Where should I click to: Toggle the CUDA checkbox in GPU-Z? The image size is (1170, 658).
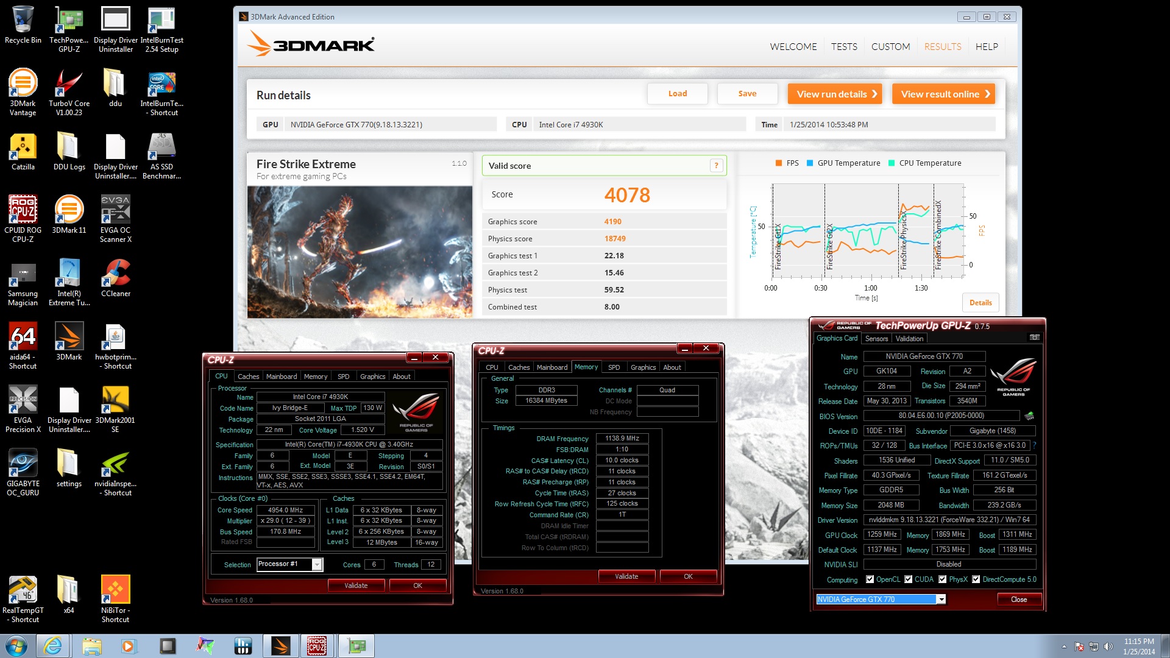pos(908,579)
